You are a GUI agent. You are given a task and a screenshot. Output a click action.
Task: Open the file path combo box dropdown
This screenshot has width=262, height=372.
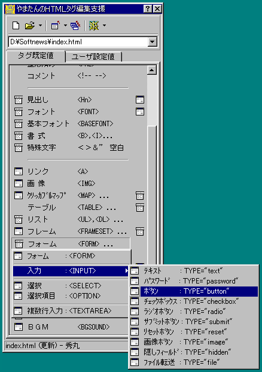(152, 42)
